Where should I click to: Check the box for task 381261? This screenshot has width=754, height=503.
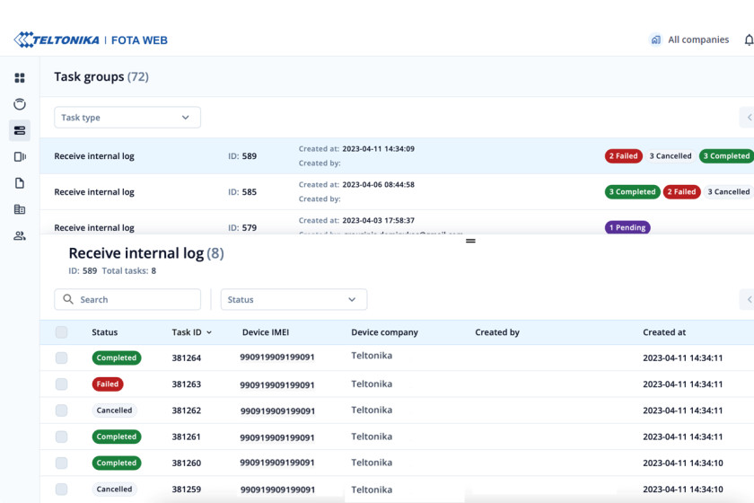point(62,437)
